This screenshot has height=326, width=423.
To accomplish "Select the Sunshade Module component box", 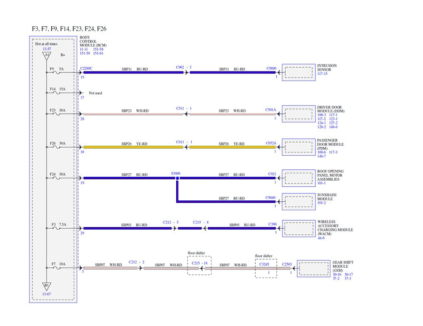I will (298, 201).
